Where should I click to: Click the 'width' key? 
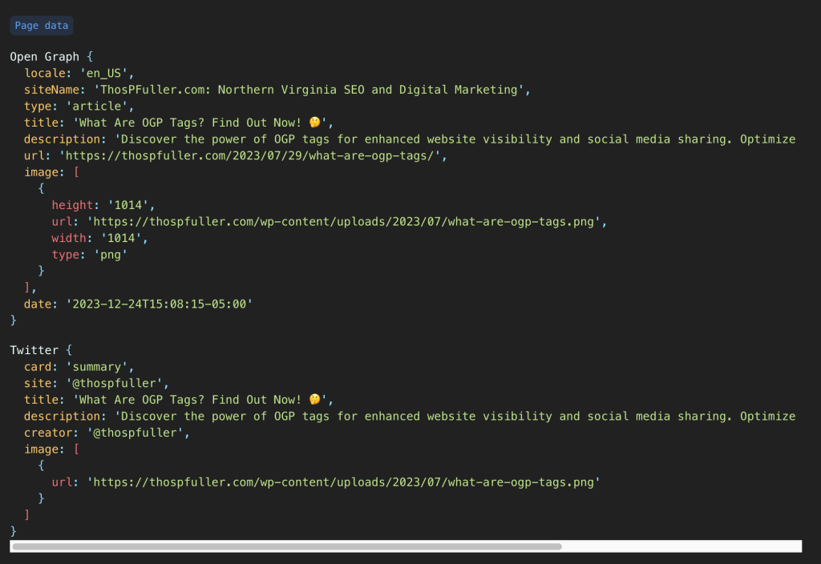[69, 238]
